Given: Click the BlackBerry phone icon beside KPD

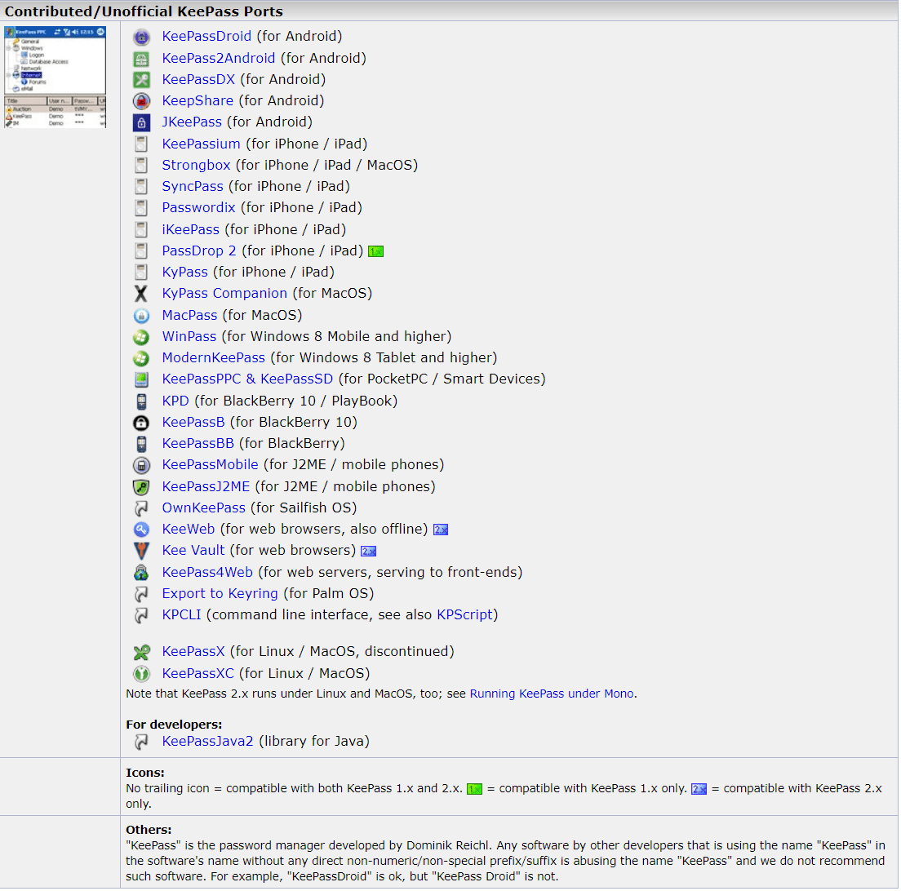Looking at the screenshot, I should [x=141, y=401].
